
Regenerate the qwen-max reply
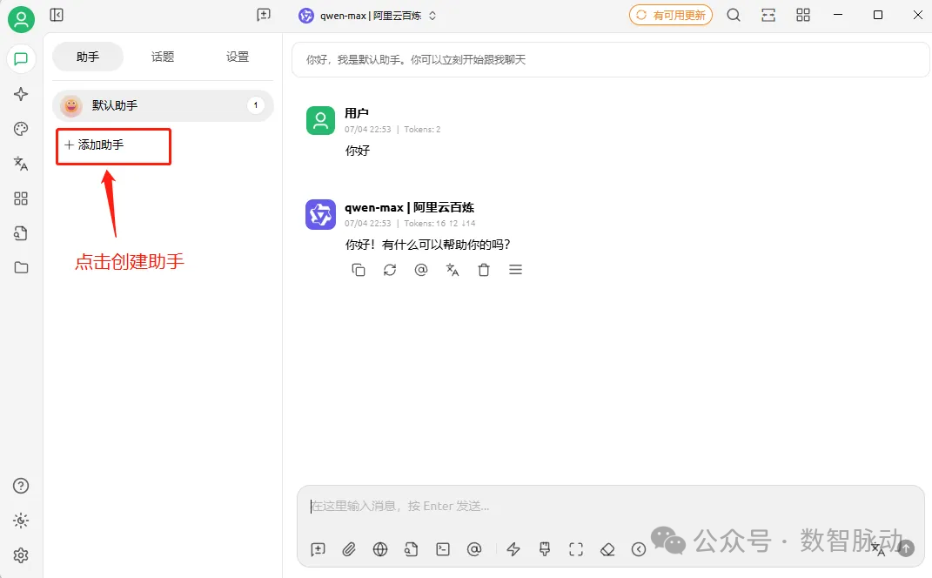390,270
